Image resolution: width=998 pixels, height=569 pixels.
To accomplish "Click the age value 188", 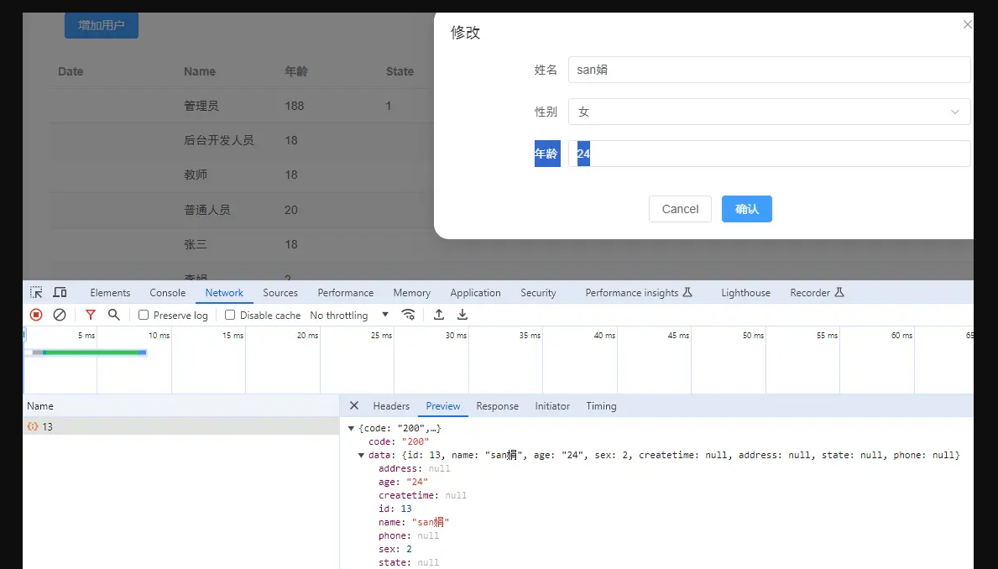I will [x=294, y=106].
